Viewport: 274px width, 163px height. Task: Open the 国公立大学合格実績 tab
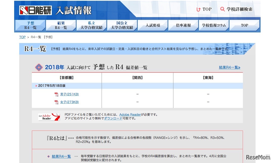coord(122,25)
